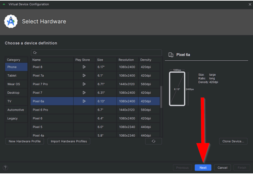Screen dimensions: 253x176
Task: Focus the device search input field
Action: point(96,53)
